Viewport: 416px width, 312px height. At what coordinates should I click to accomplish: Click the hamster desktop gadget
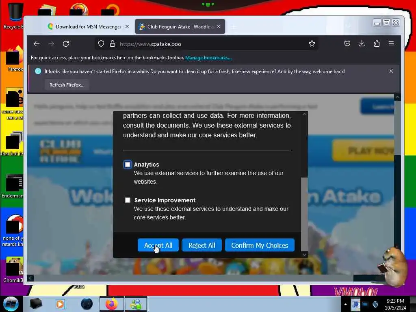[x=393, y=266]
